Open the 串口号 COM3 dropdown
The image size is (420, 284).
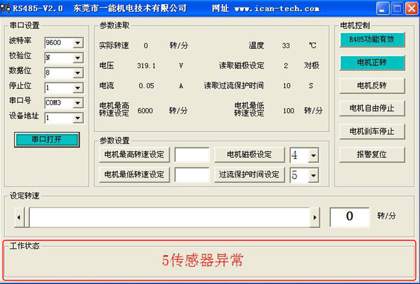(x=78, y=103)
